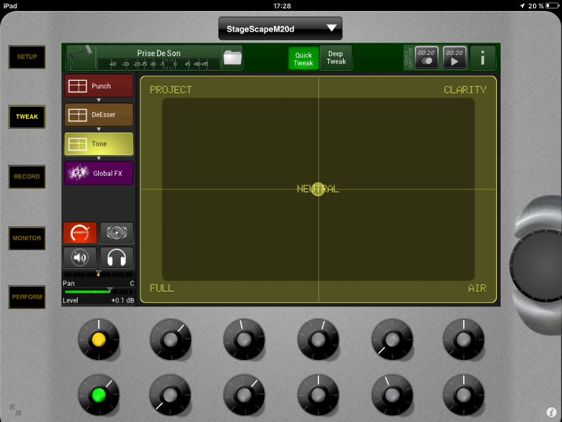Toggle the speaker output button beside feedback
This screenshot has height=422, width=562.
click(x=116, y=233)
